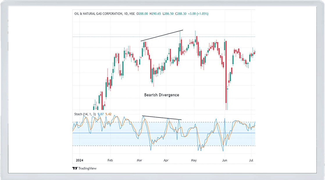The width and height of the screenshot is (325, 180).
Task: Click the low price L286.50 value
Action: click(x=168, y=14)
